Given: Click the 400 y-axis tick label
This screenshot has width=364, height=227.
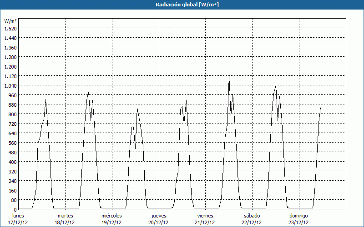Looking at the screenshot, I should coord(12,162).
